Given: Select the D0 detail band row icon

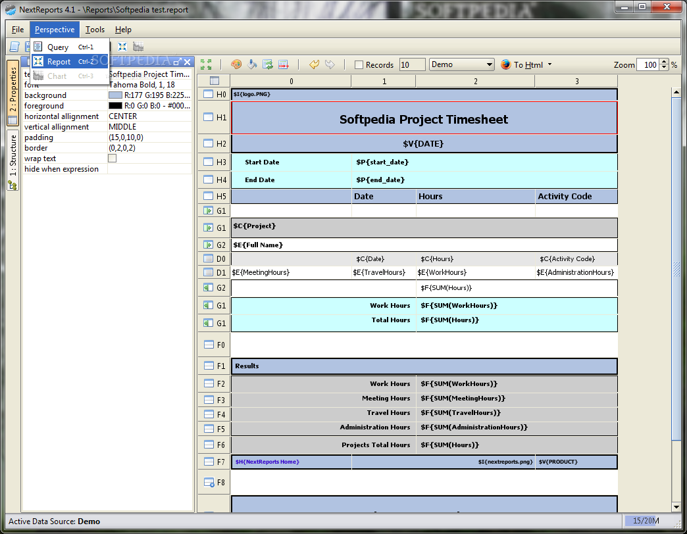Looking at the screenshot, I should pyautogui.click(x=208, y=258).
